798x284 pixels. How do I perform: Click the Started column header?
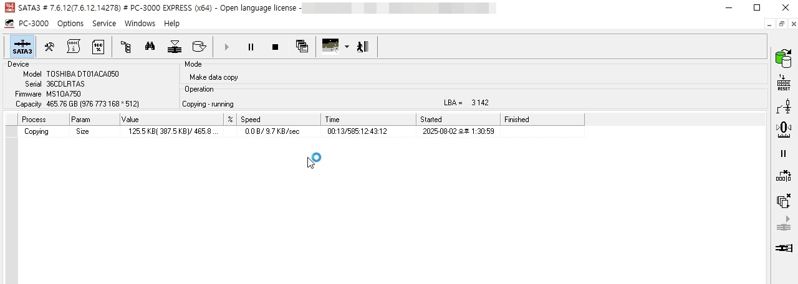pos(458,120)
